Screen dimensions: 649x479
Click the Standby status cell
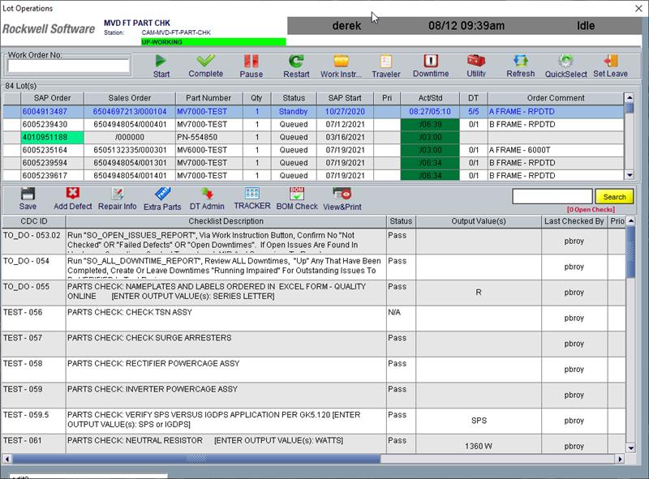tap(293, 111)
